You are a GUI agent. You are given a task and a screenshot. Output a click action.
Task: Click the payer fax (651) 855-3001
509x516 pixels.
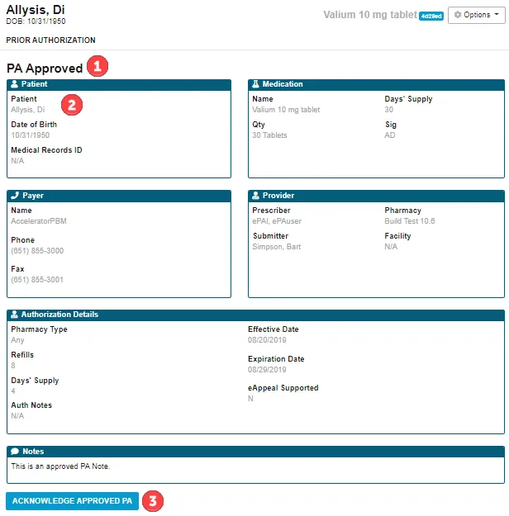(37, 280)
